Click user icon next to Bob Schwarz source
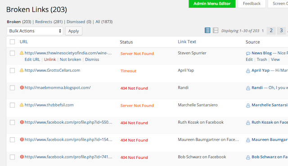The height and width of the screenshot is (166, 288). click(248, 157)
